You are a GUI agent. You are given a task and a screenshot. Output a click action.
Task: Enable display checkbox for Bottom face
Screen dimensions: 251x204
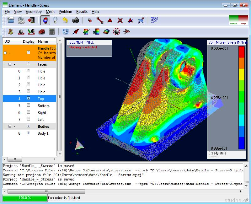point(29,105)
